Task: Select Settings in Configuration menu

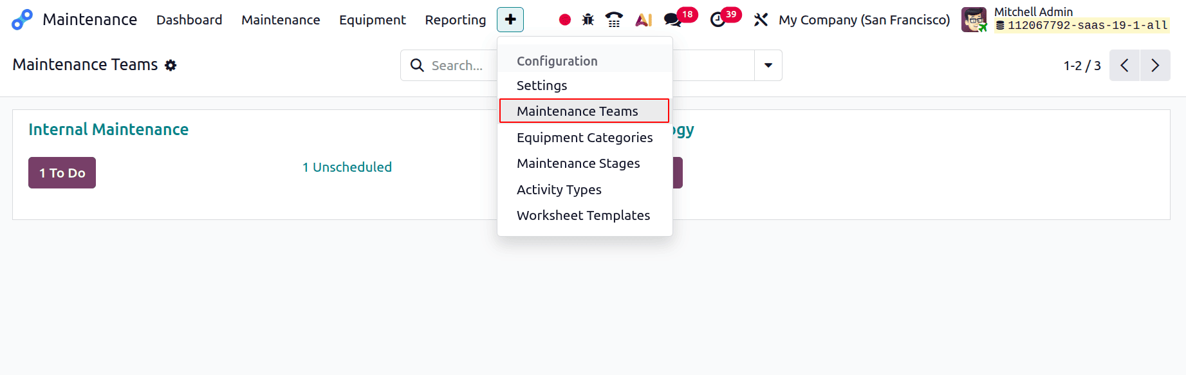Action: click(585, 86)
